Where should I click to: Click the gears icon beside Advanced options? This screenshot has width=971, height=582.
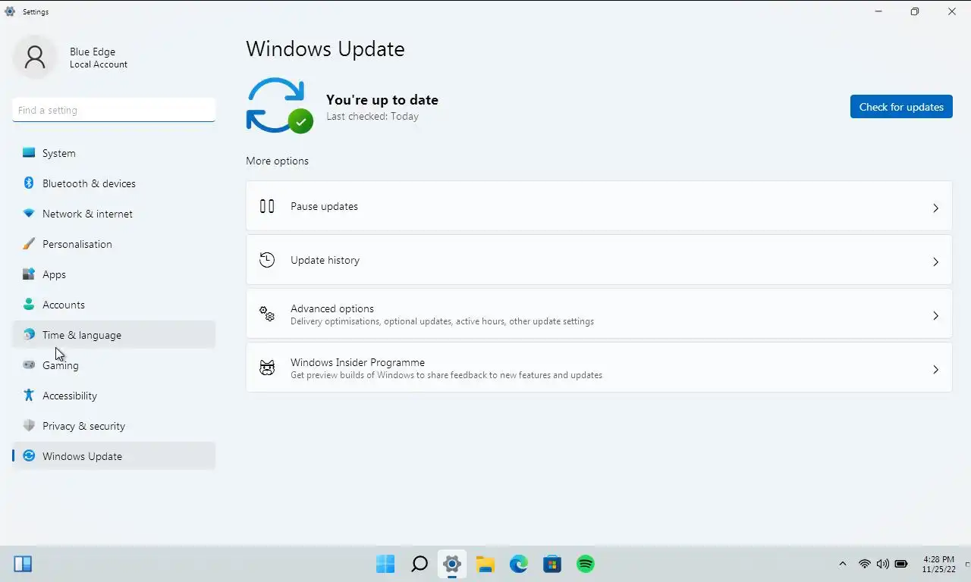pos(267,314)
